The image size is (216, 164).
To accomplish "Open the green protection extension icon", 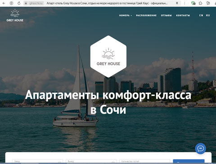I will click(193, 3).
